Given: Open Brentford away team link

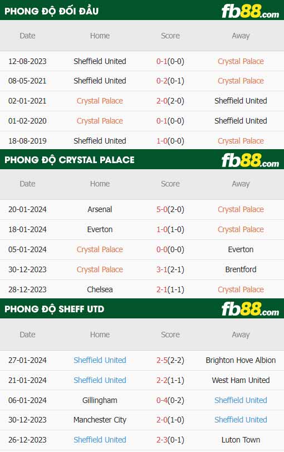Looking at the screenshot, I should pyautogui.click(x=241, y=269).
